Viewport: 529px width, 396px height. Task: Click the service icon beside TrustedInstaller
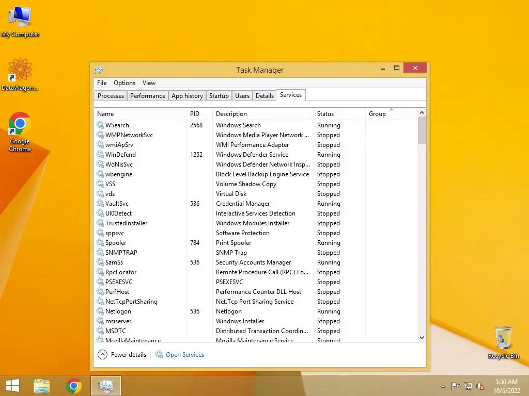click(100, 223)
